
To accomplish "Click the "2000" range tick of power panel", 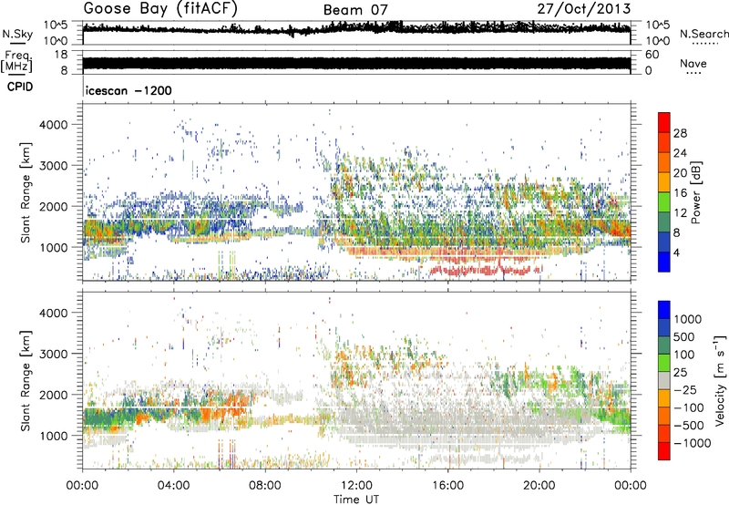I will pyautogui.click(x=54, y=206).
